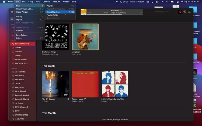Open the Song menu

(30, 2)
